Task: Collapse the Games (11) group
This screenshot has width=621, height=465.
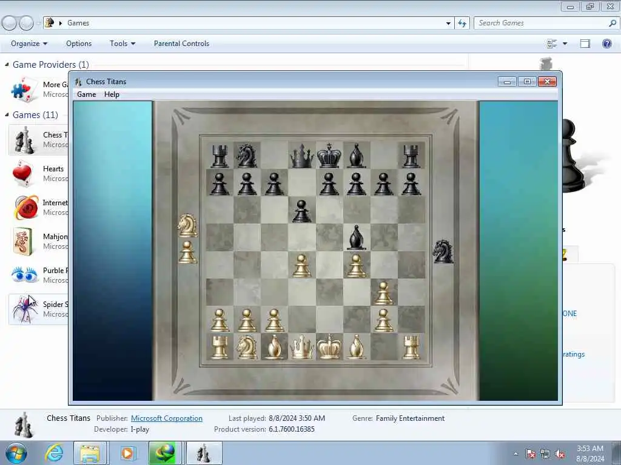Action: click(7, 114)
